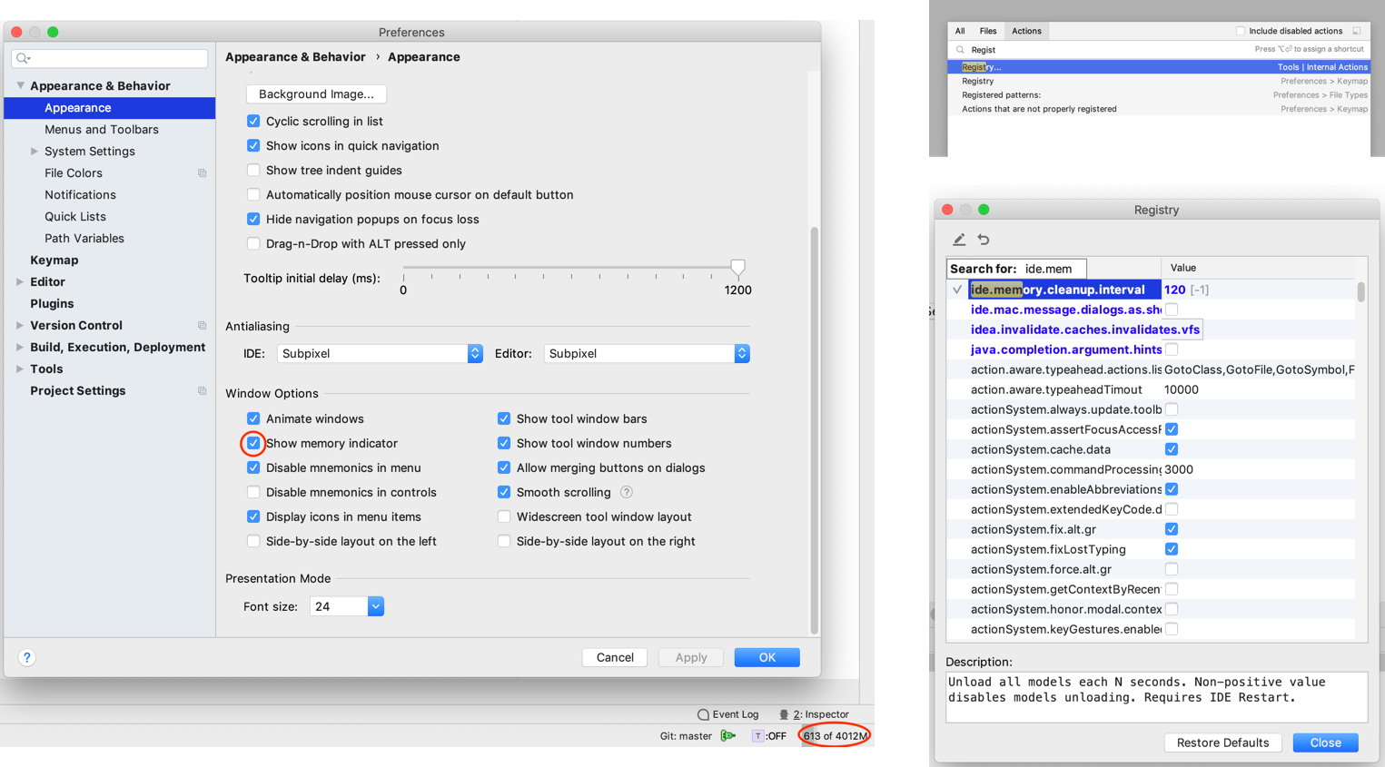Viewport: 1385px width, 767px height.
Task: Expand the Editor settings tree node
Action: point(20,282)
